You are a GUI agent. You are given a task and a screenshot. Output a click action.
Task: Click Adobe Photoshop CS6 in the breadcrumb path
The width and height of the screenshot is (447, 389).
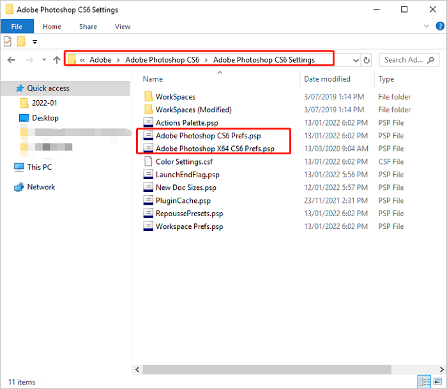click(x=162, y=60)
